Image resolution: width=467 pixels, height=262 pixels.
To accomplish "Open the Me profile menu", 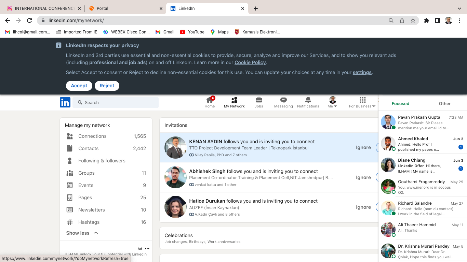I will [x=333, y=102].
